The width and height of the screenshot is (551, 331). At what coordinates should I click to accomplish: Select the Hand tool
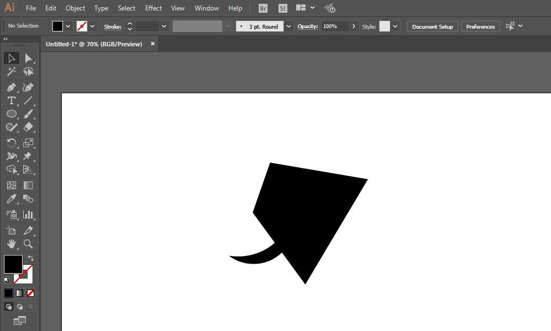(x=11, y=244)
